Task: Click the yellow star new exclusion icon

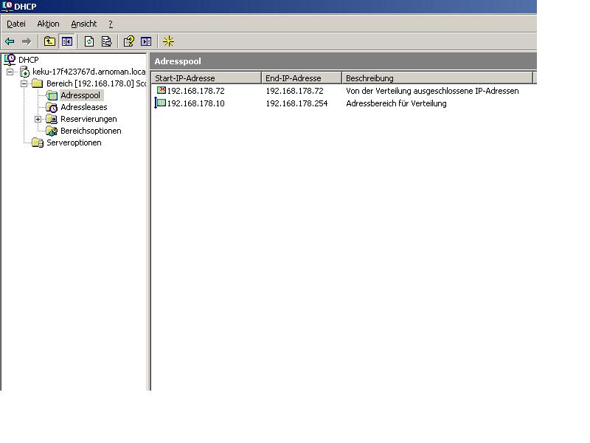Action: coord(168,41)
